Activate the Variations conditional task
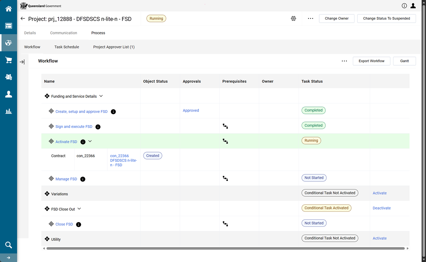This screenshot has width=426, height=262. (x=379, y=193)
